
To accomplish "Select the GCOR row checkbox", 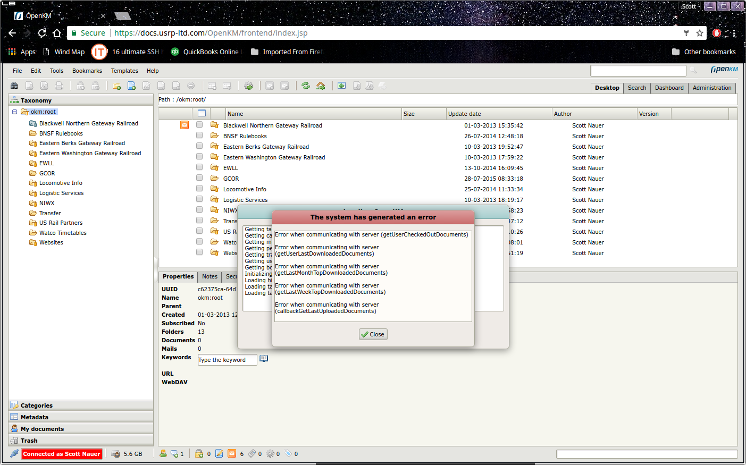I will [x=199, y=178].
